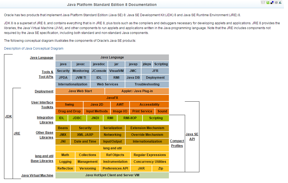288x183 pixels.
Task: Click the Sound cell
Action: 162,111
